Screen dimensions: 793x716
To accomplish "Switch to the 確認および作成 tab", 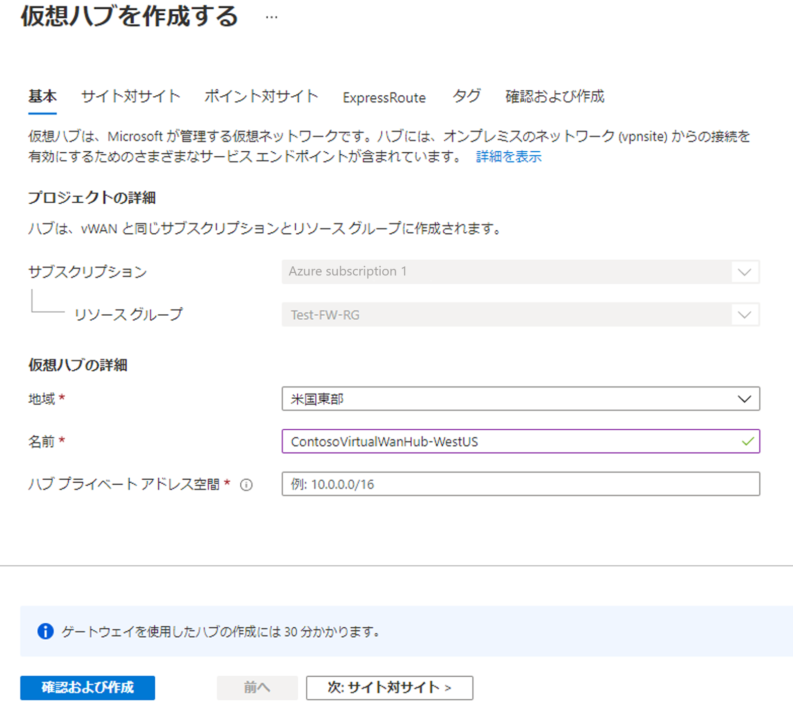I will tap(555, 96).
